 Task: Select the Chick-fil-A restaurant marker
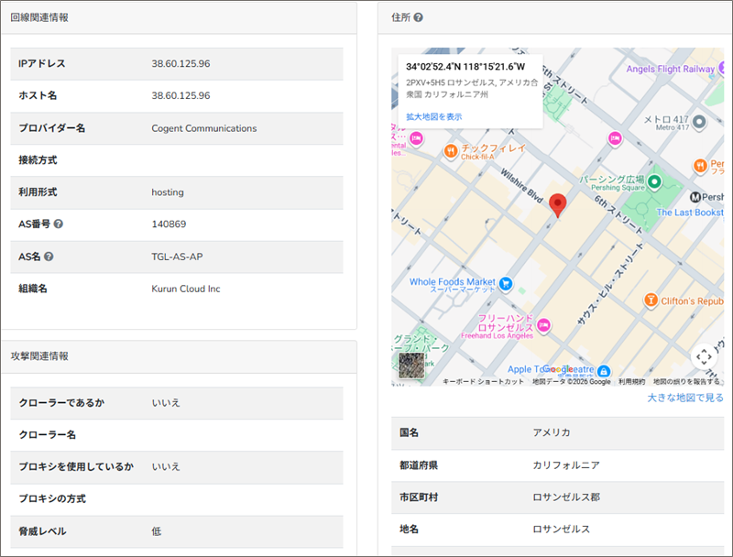click(x=450, y=151)
